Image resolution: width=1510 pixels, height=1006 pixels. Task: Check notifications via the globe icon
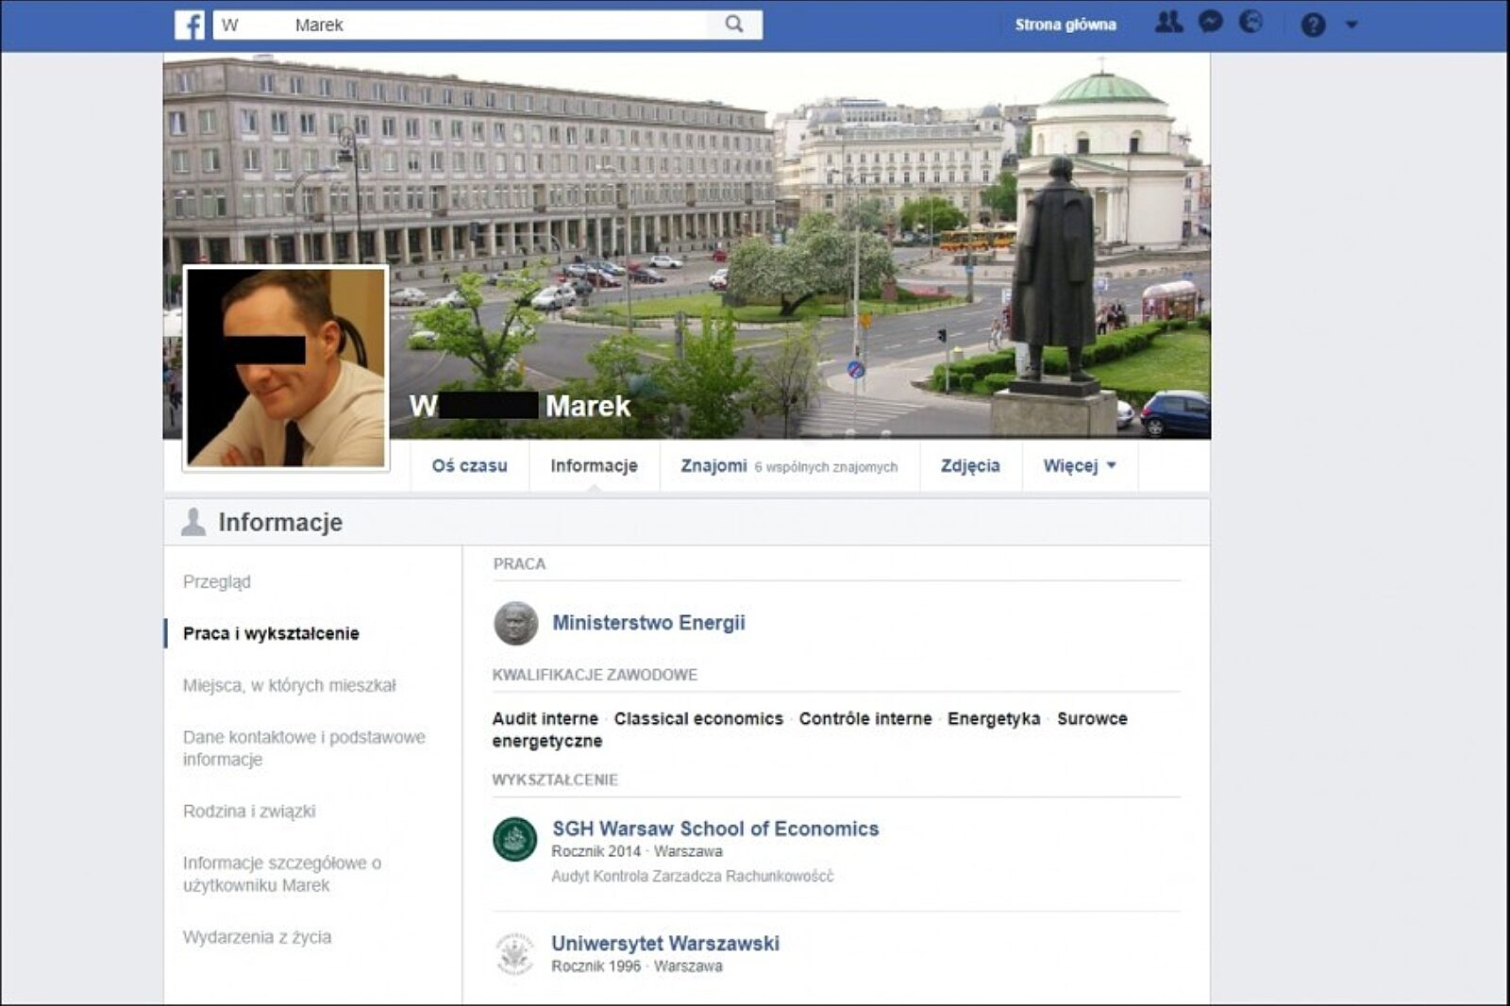click(x=1252, y=21)
